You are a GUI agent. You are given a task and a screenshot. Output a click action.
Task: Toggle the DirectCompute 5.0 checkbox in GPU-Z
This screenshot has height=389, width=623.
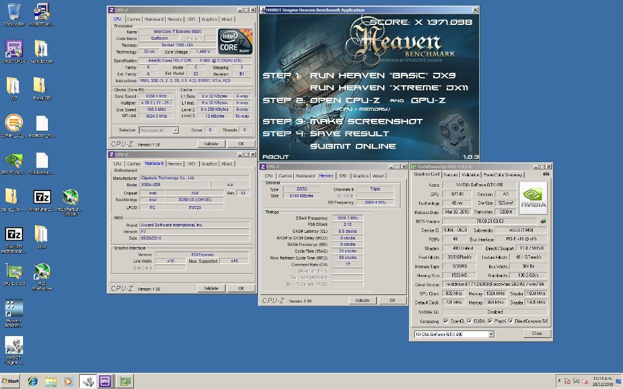pos(511,321)
